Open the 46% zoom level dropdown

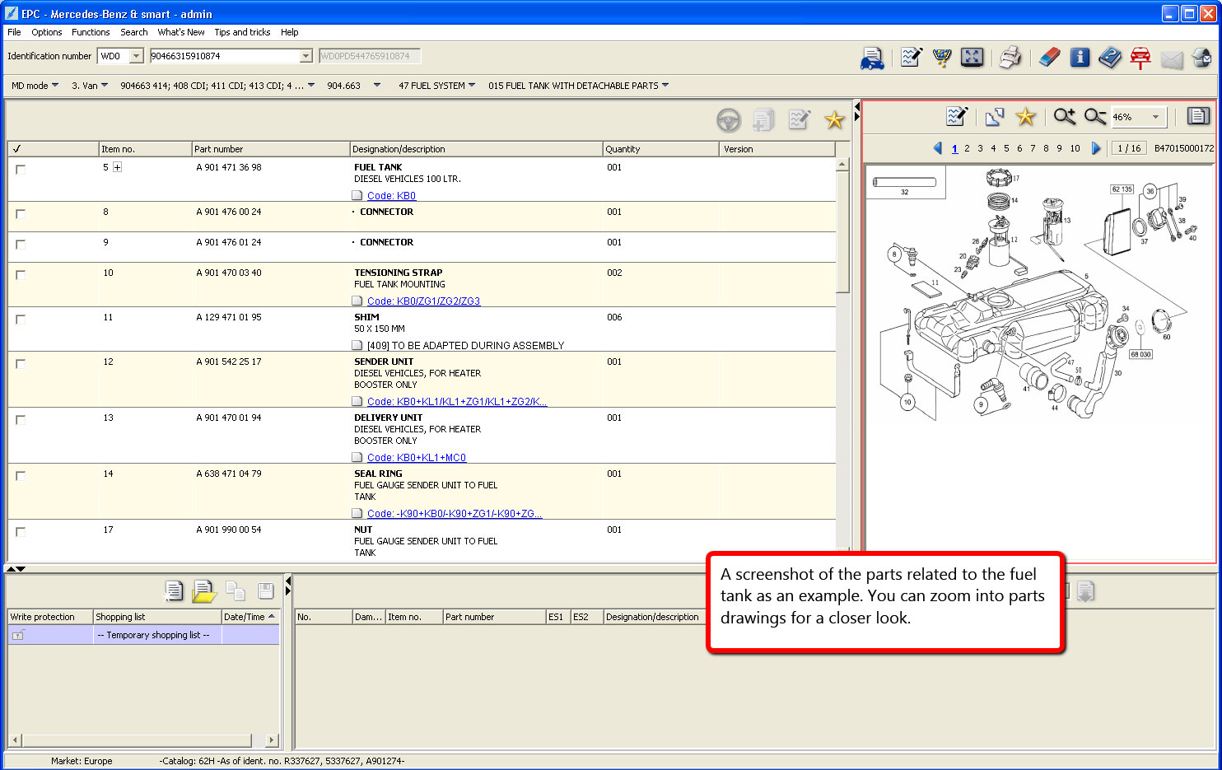(x=1155, y=117)
